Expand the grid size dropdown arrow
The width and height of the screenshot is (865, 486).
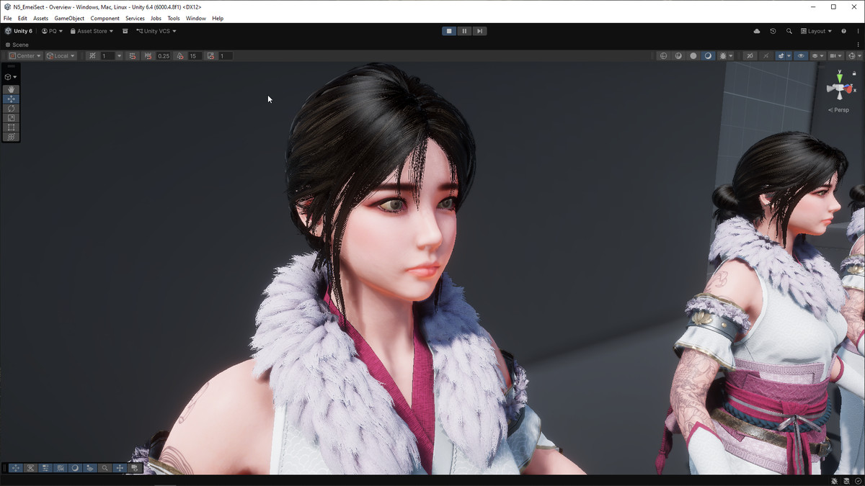(x=120, y=56)
